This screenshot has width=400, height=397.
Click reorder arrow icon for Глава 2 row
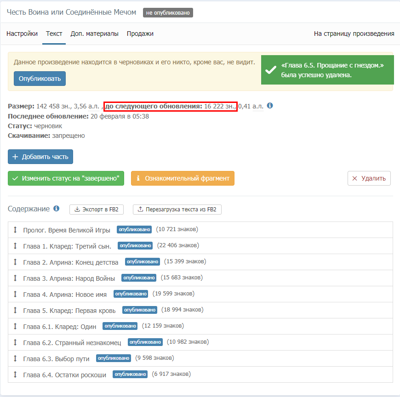coord(15,262)
